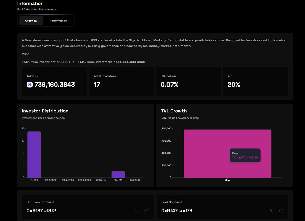Click the Sep label under TVL chart

coord(227,180)
